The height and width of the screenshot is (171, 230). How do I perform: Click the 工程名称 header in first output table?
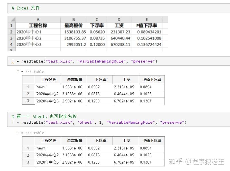[x=50, y=79]
